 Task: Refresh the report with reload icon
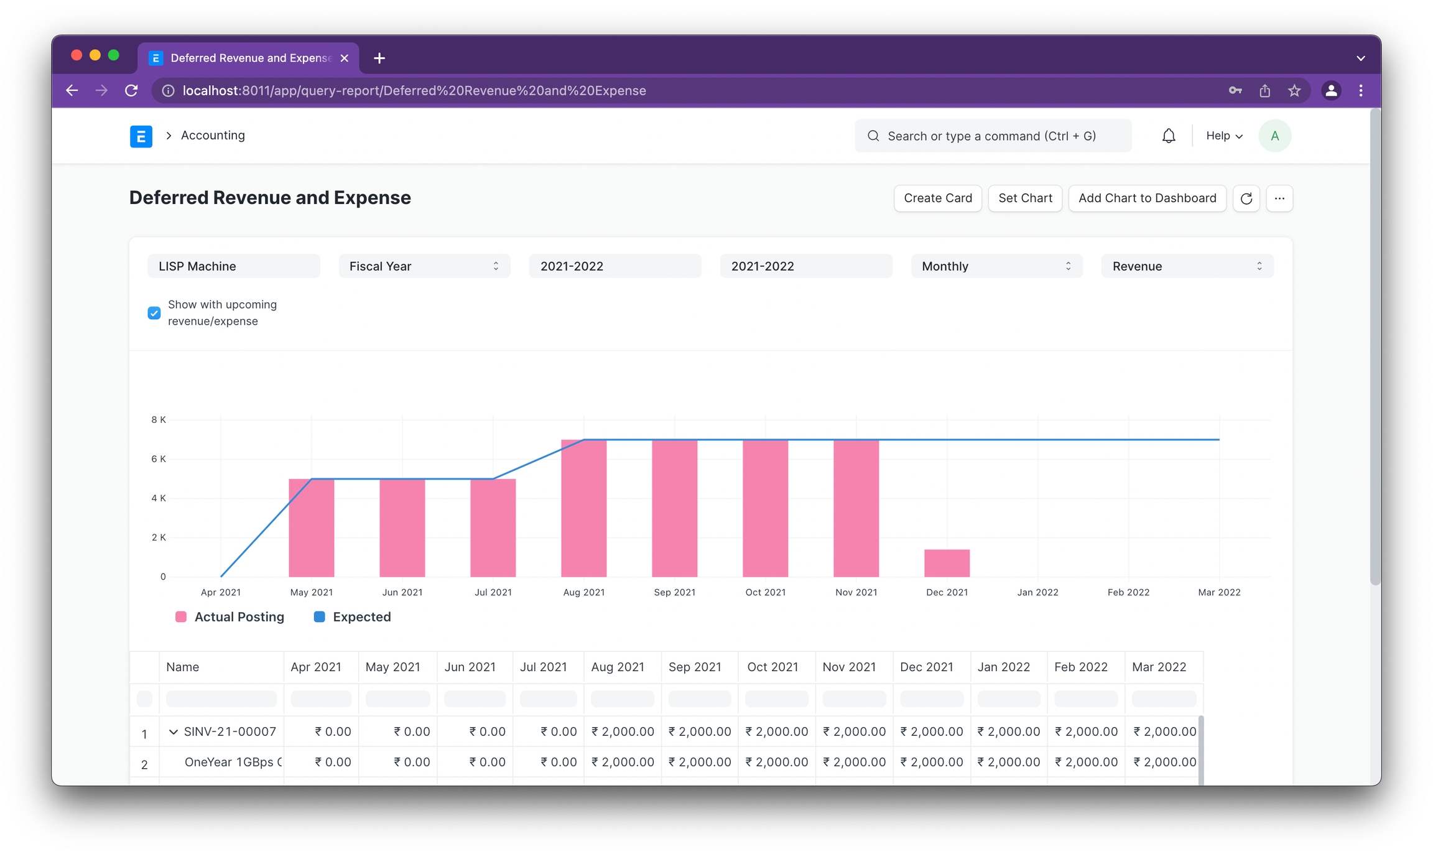[x=1246, y=198]
